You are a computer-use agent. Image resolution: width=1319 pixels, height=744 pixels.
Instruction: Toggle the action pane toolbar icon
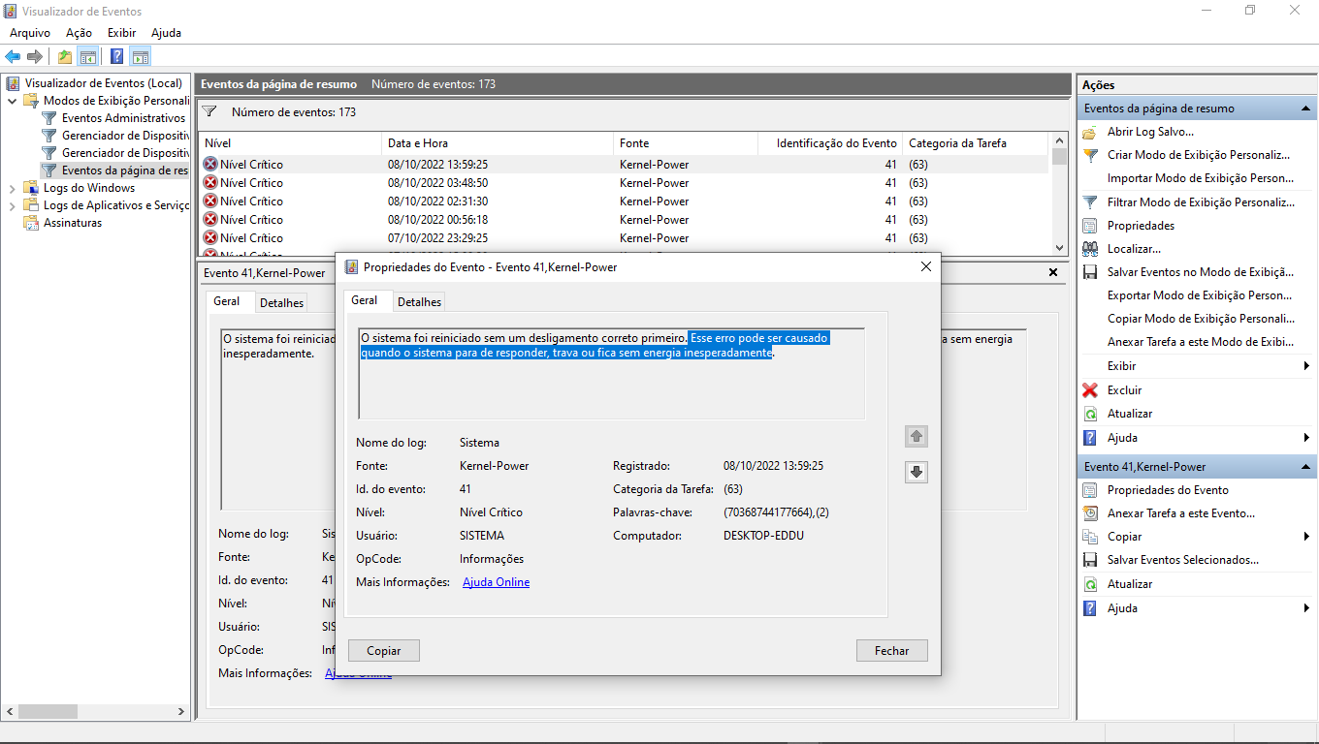click(x=141, y=56)
